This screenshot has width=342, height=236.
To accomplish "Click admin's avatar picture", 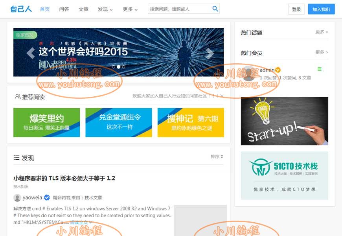I will [248, 74].
